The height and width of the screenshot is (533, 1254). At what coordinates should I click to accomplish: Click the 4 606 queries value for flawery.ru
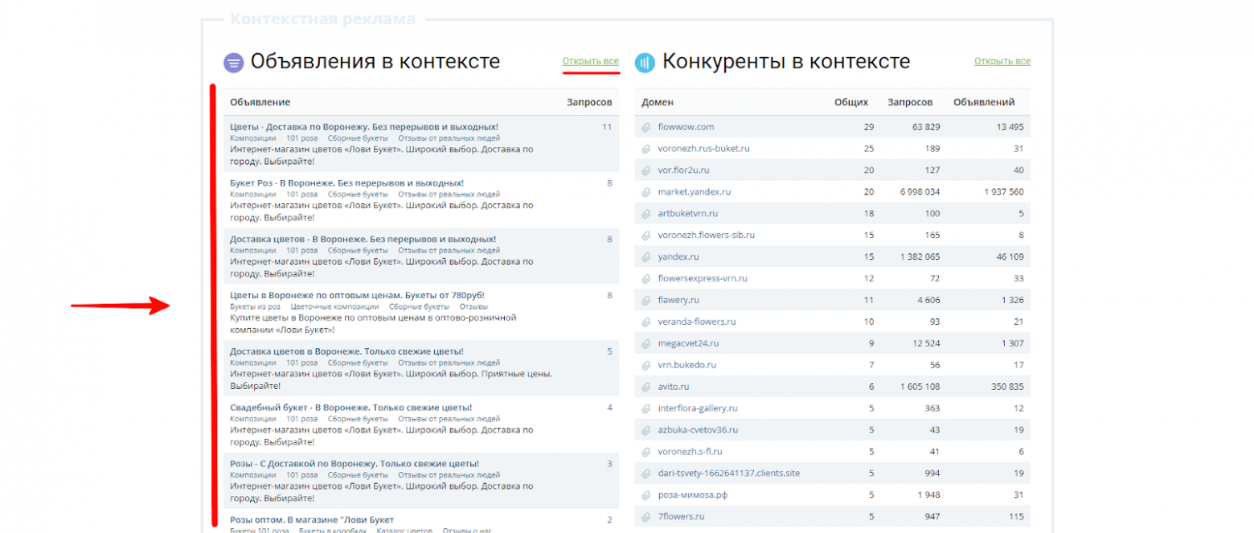coord(928,301)
